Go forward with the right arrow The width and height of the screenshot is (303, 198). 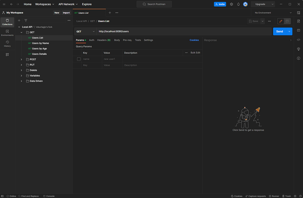18,4
